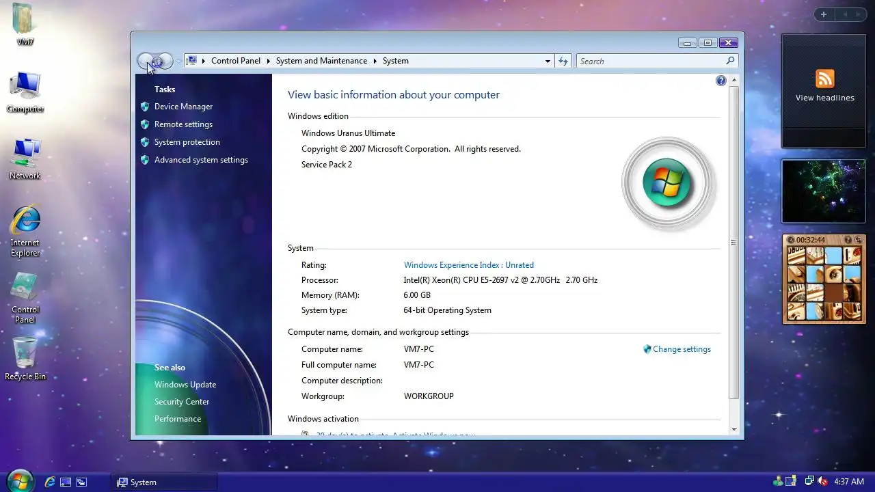The image size is (875, 492).
Task: Click the puzzle timer reading 00:32:44
Action: tap(811, 240)
